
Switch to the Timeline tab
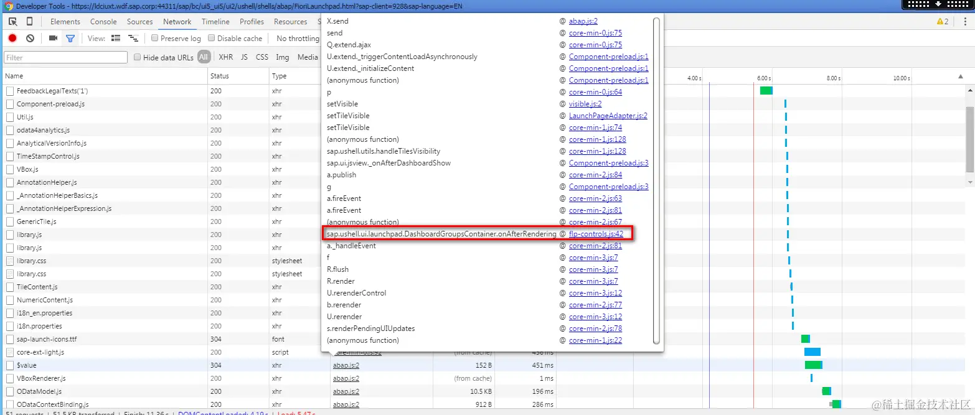pyautogui.click(x=215, y=22)
